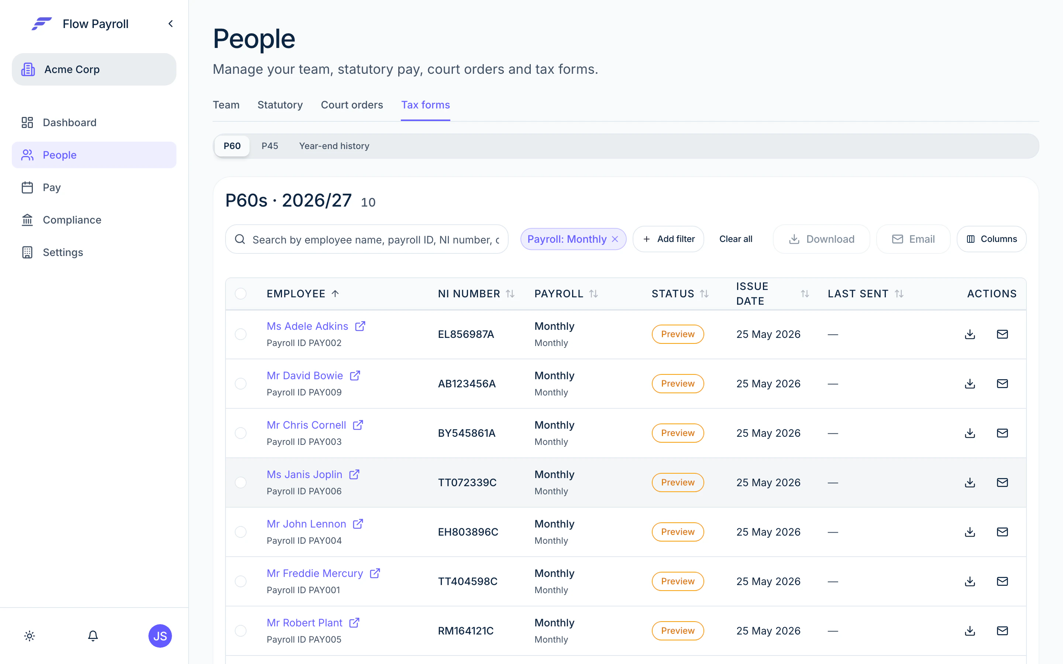Open Janis Joplin profile via external-link icon
This screenshot has height=664, width=1063.
pyautogui.click(x=354, y=474)
